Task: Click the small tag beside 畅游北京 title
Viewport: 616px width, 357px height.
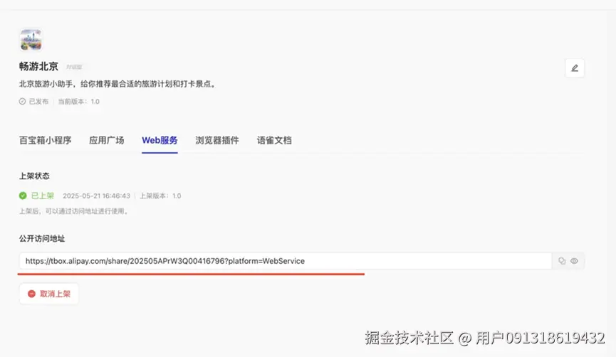Action: (74, 67)
